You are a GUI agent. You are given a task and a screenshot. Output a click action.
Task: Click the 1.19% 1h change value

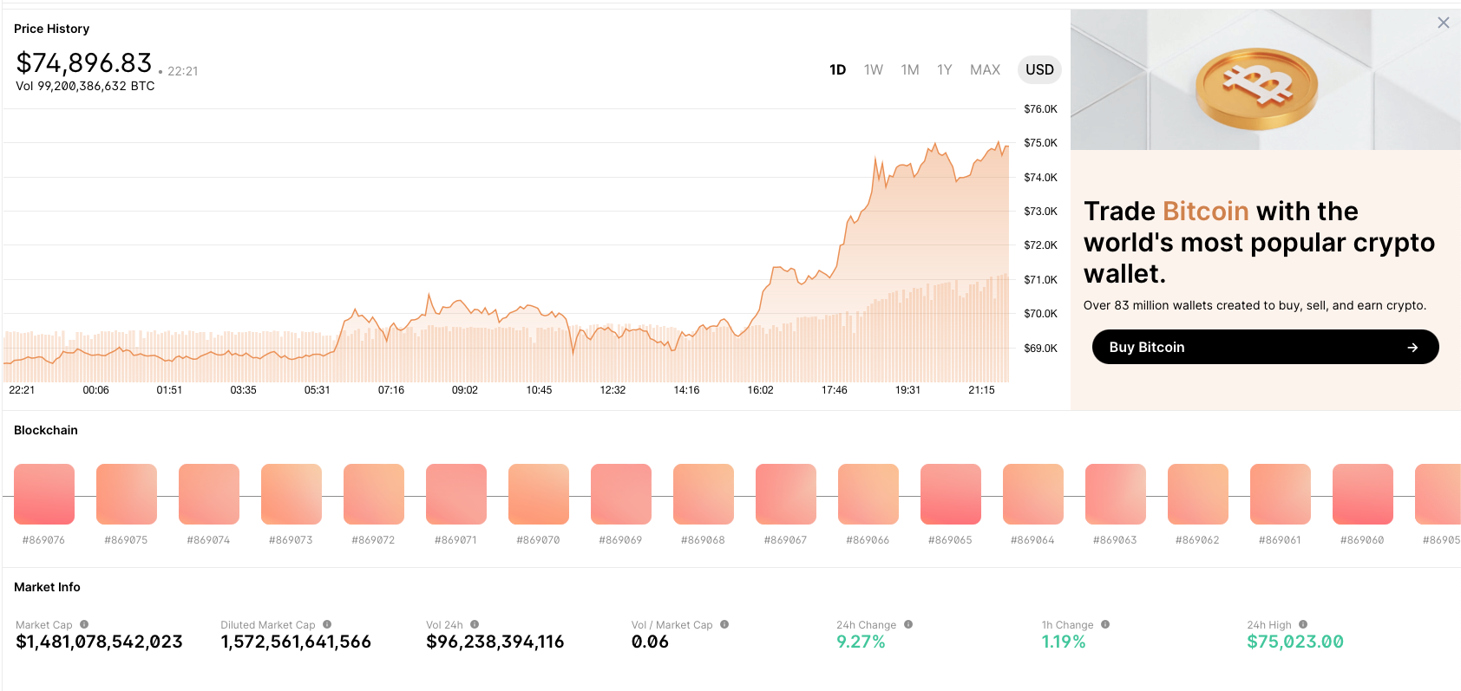[x=1064, y=642]
